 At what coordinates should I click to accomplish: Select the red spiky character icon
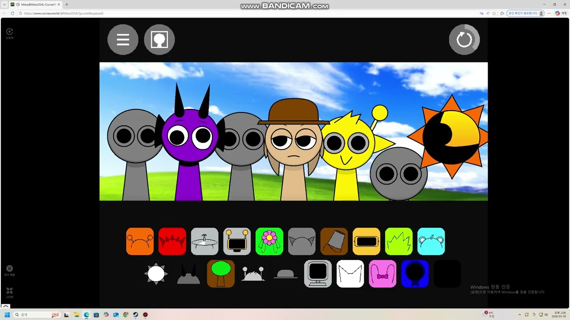(172, 241)
